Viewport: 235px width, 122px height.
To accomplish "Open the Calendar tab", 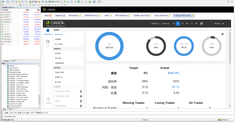I will pos(60,16).
